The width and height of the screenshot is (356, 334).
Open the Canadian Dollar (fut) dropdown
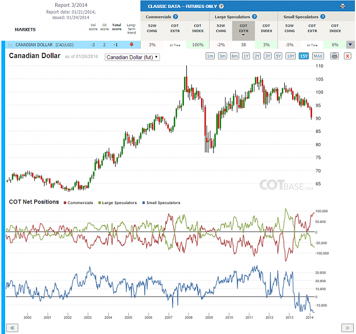[x=132, y=57]
